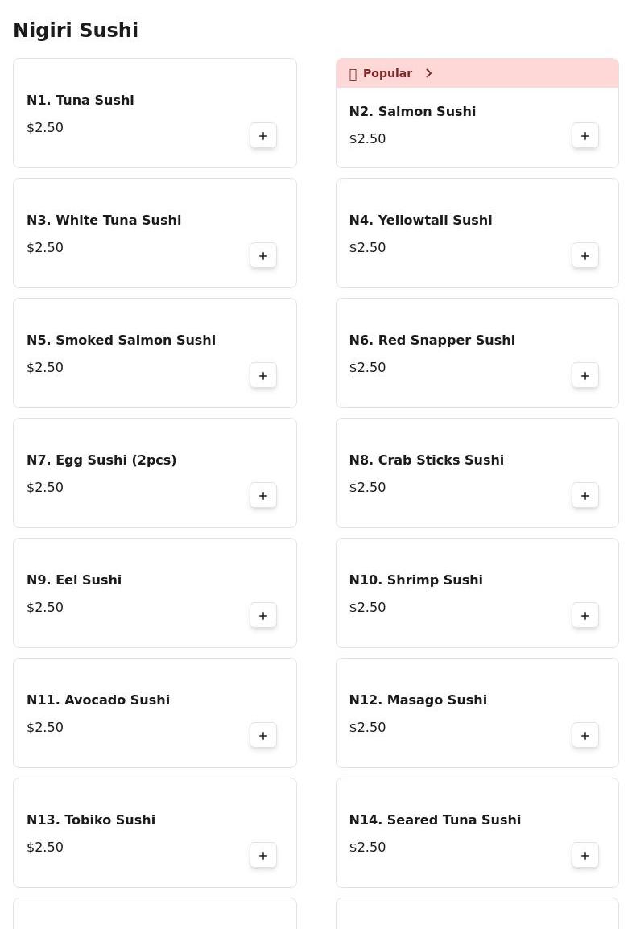The height and width of the screenshot is (929, 632).
Task: Expand the Popular banner chevron arrow
Action: pos(429,73)
